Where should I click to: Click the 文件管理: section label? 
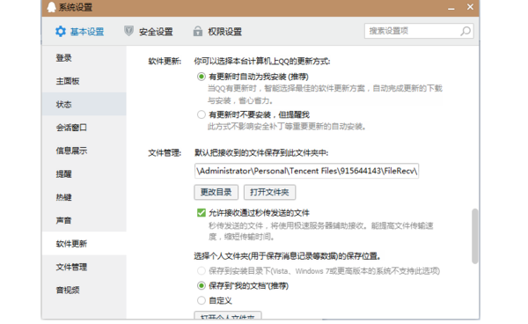coord(165,153)
